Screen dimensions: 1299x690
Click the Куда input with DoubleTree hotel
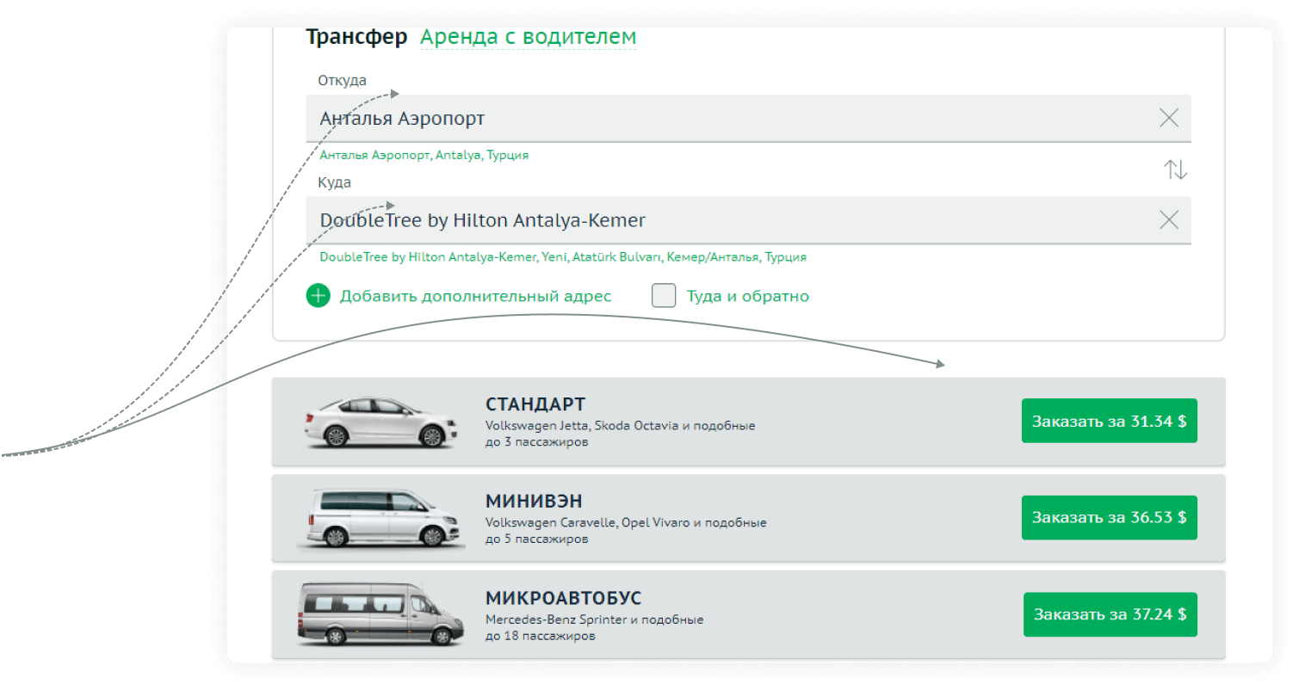(x=732, y=220)
